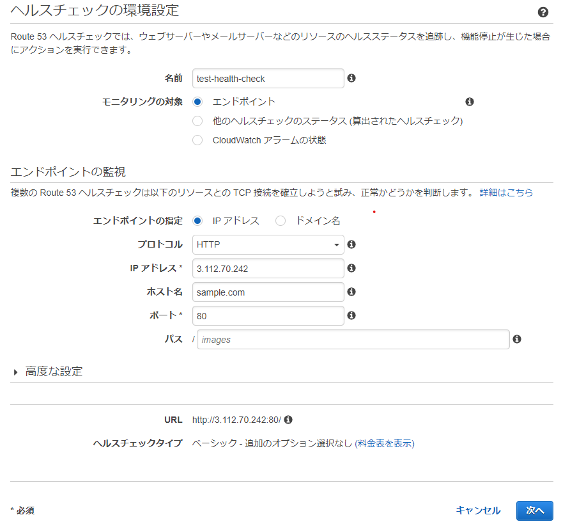Image resolution: width=570 pixels, height=531 pixels.
Task: Select CloudWatch アラームの状態 radio button
Action: click(x=197, y=140)
